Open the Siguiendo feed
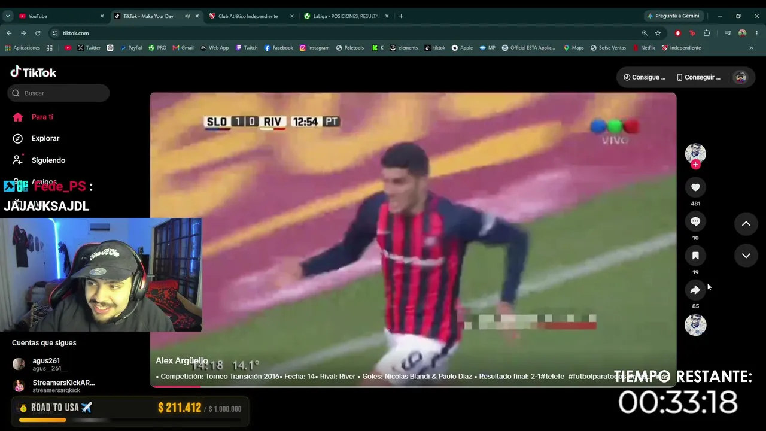Image resolution: width=766 pixels, height=431 pixels. (x=40, y=160)
